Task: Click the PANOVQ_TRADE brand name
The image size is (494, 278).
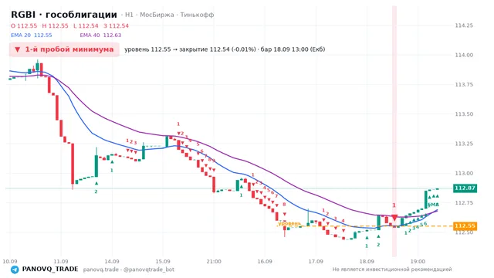Action: click(x=50, y=269)
